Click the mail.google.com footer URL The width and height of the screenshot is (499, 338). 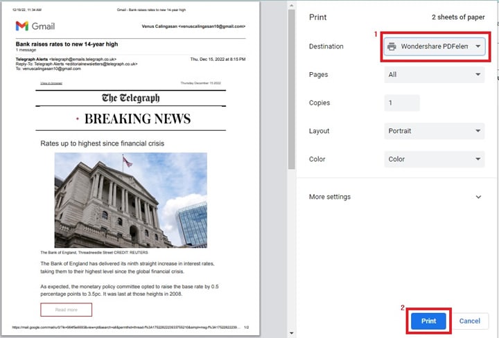(126, 327)
